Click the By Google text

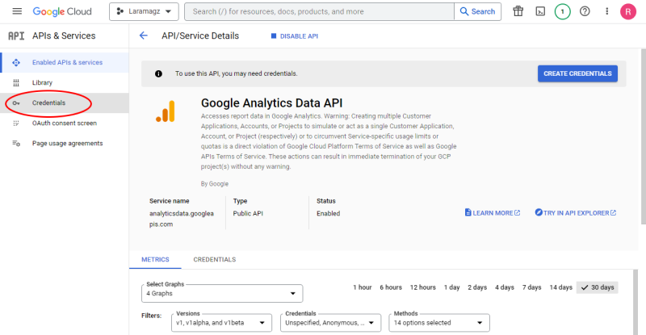coord(215,184)
